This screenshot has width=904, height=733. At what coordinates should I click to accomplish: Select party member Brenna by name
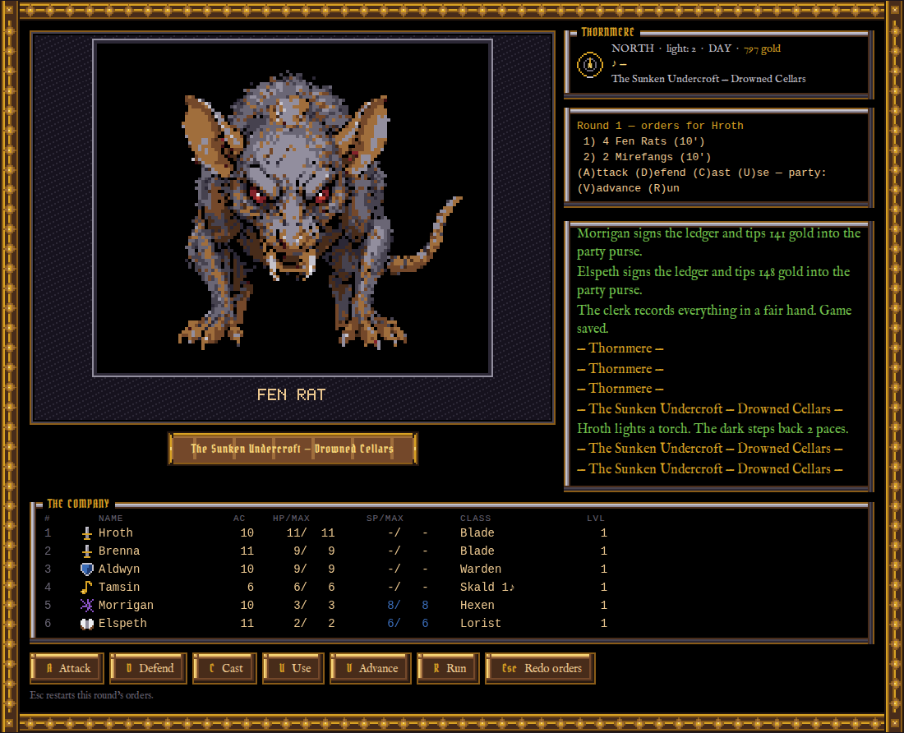(x=119, y=551)
